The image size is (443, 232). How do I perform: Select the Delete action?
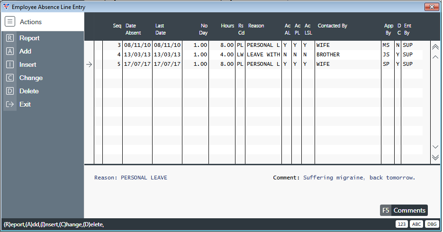click(x=29, y=91)
